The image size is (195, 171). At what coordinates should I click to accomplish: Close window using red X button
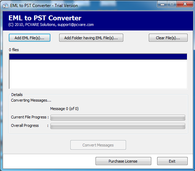pyautogui.click(x=185, y=4)
